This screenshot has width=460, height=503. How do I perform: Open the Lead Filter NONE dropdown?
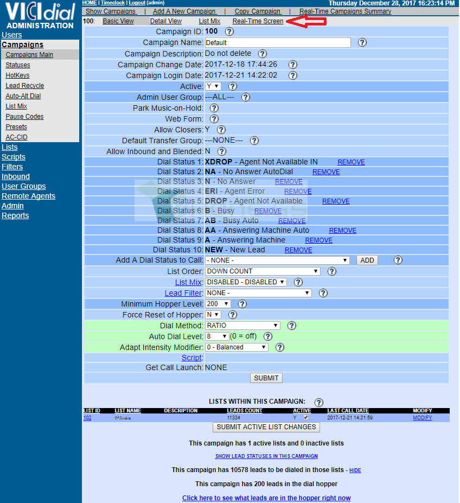pos(258,293)
